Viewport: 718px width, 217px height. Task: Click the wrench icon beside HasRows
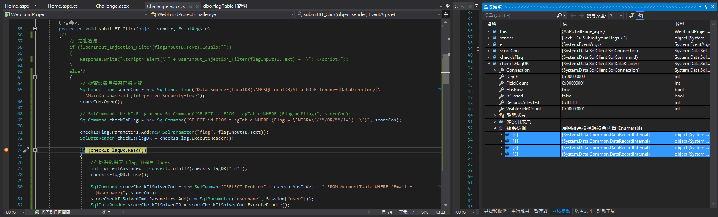[501, 90]
